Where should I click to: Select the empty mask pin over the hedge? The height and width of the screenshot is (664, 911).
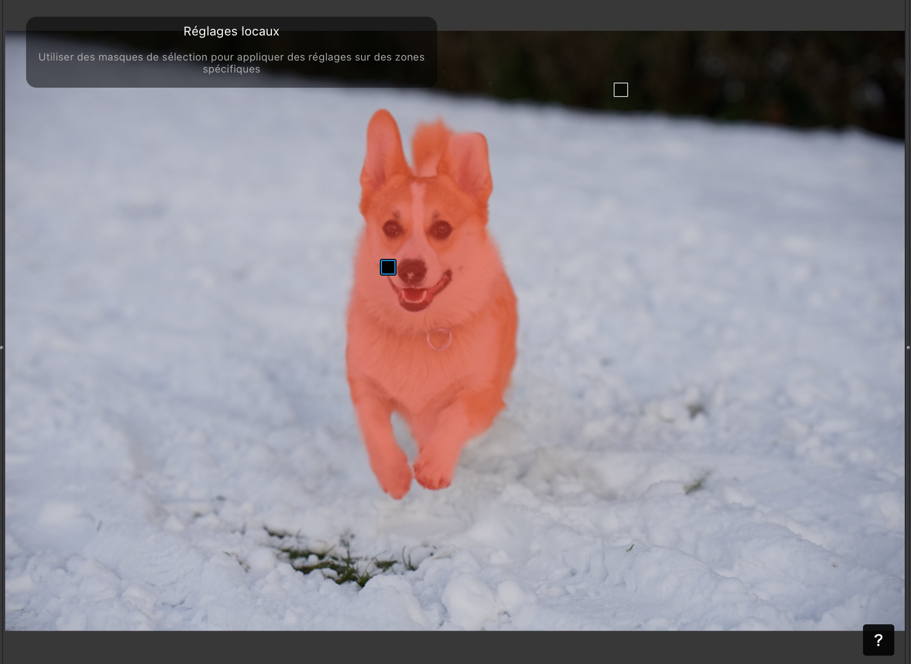620,90
